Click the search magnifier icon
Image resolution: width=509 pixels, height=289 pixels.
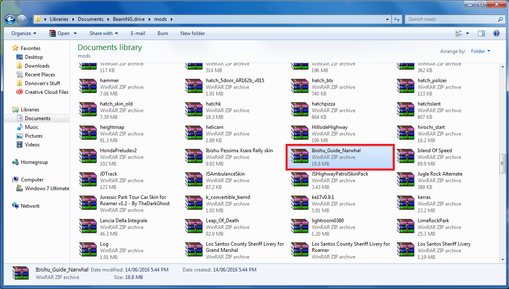pyautogui.click(x=501, y=19)
